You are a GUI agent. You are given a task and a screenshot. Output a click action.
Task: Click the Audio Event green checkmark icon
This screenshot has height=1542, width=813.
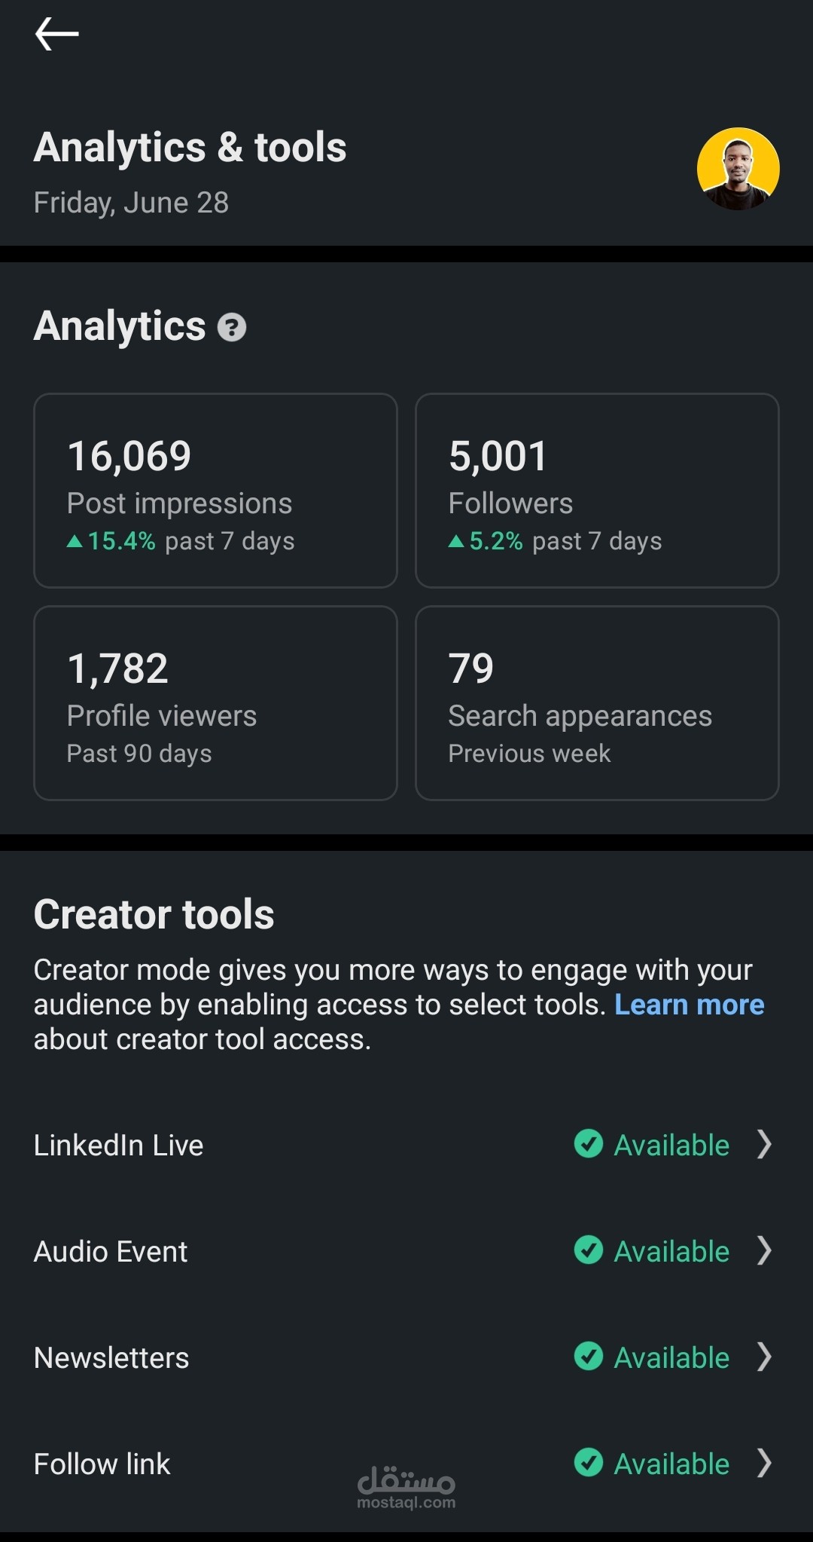point(588,1250)
